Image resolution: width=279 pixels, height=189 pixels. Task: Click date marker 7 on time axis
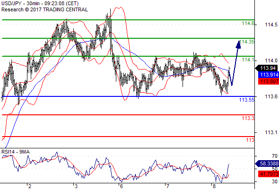click(x=167, y=186)
